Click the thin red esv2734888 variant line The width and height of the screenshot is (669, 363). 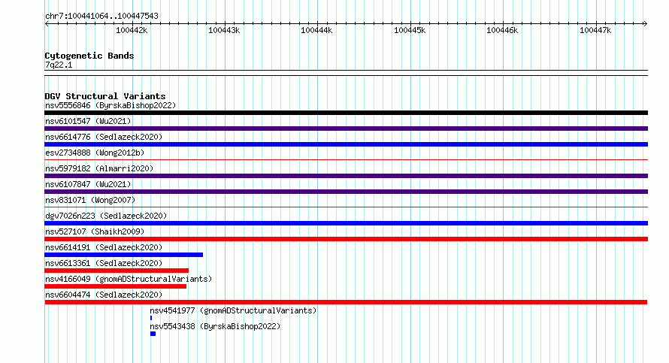[346, 160]
